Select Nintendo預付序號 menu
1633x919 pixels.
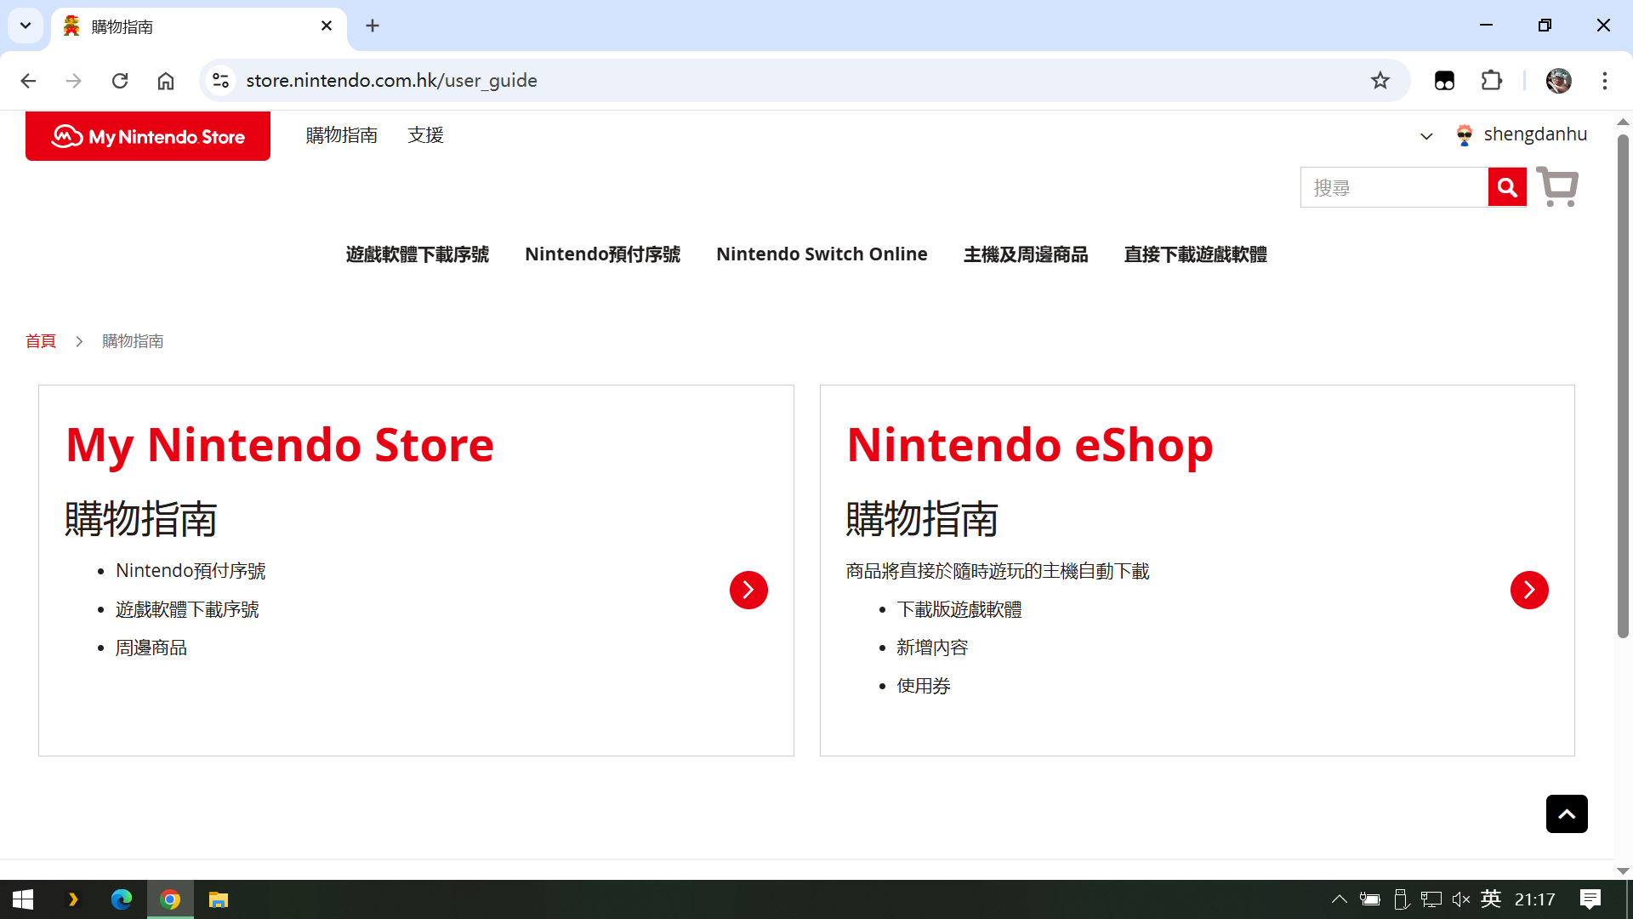coord(602,254)
